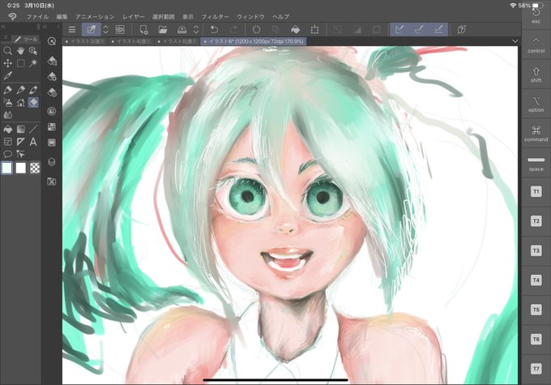Click the Scale/Rotate transform icon
This screenshot has width=551, height=385.
[x=315, y=29]
